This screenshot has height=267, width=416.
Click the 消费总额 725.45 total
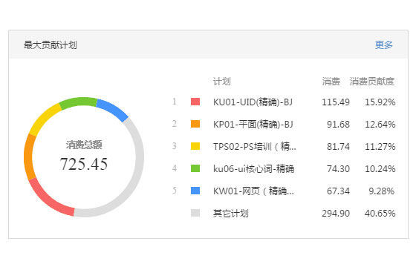(x=84, y=157)
